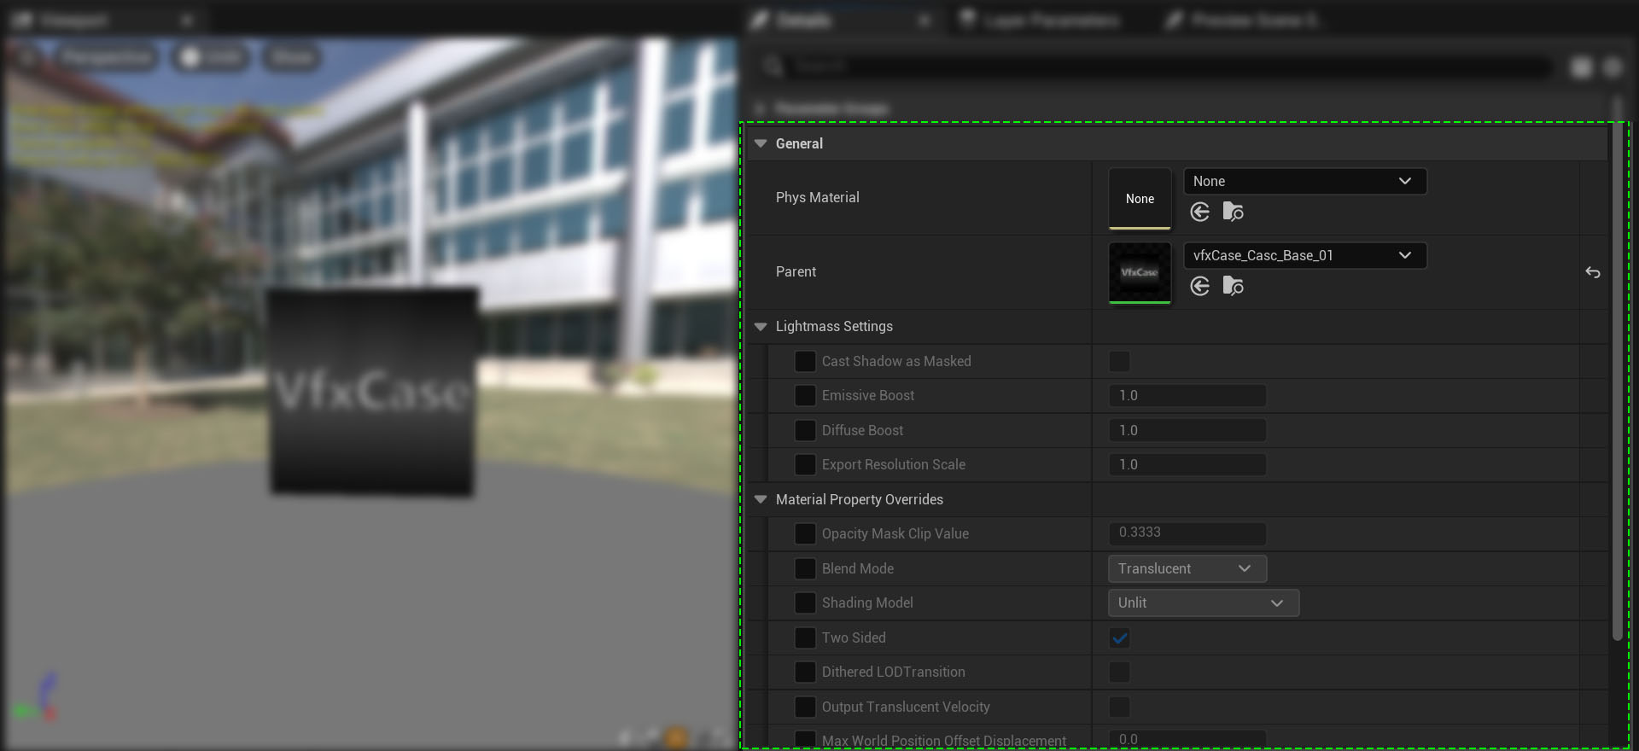The image size is (1639, 751).
Task: Open the Phys Material None dropdown
Action: (x=1304, y=181)
